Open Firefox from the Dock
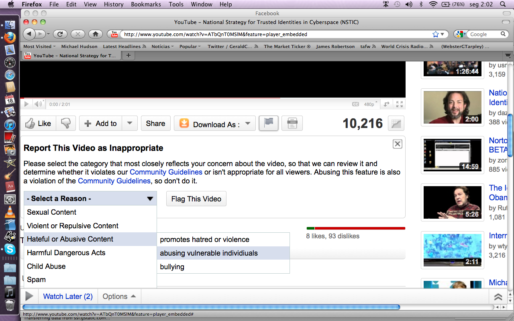 [10, 37]
